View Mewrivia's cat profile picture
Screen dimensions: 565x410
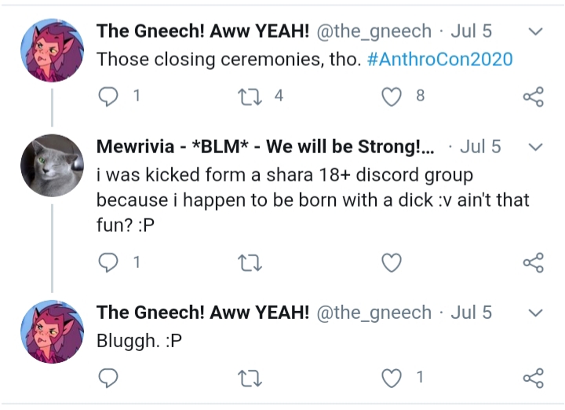coord(53,166)
